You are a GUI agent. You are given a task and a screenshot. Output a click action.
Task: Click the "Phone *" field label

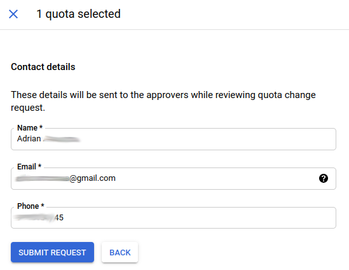click(x=31, y=206)
